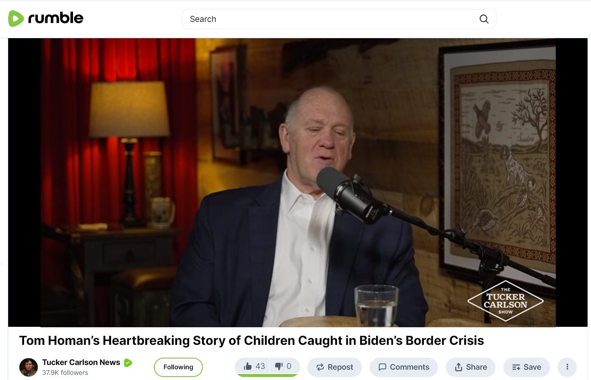Click the Tom Homan video title
591x380 pixels.
[251, 341]
